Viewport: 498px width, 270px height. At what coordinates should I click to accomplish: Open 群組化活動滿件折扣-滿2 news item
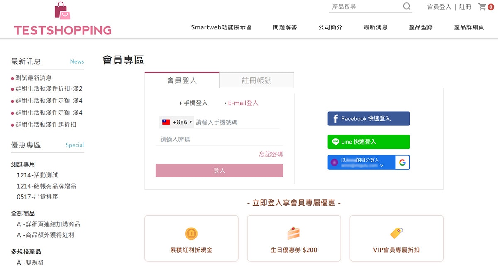pos(49,89)
